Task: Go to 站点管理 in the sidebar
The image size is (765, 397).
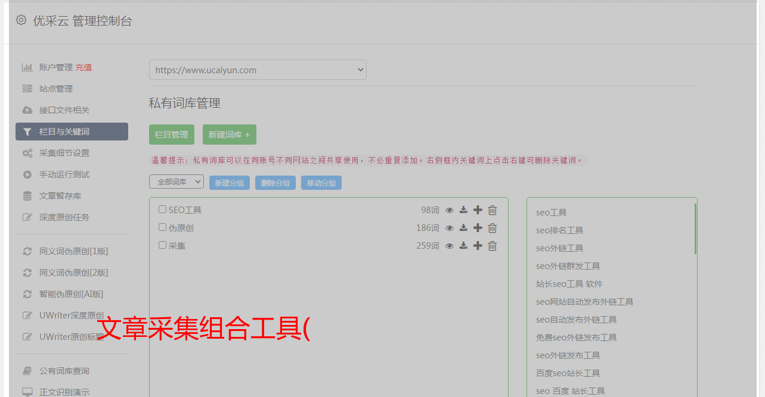Action: (56, 89)
